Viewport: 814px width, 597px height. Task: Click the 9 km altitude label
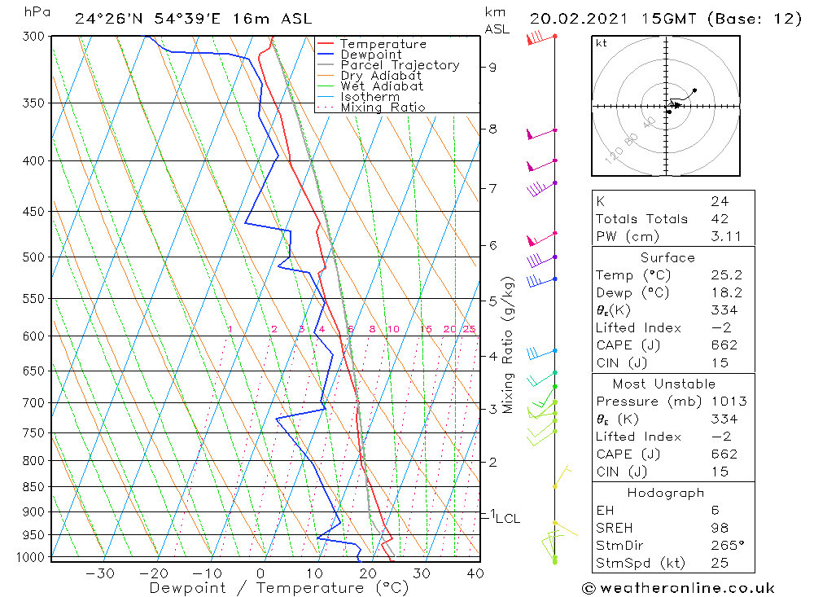pyautogui.click(x=492, y=68)
